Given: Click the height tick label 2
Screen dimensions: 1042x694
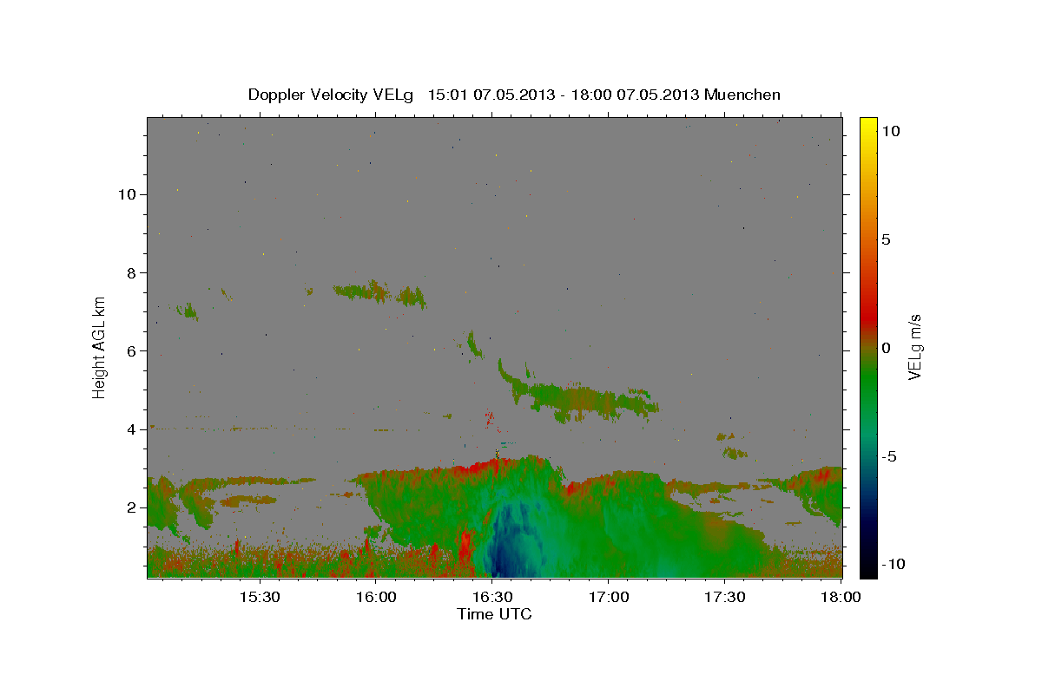Looking at the screenshot, I should (x=131, y=507).
